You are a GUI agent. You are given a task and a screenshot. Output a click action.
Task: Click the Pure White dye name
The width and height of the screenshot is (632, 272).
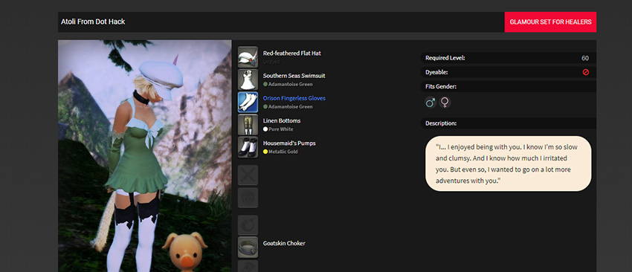click(x=281, y=129)
